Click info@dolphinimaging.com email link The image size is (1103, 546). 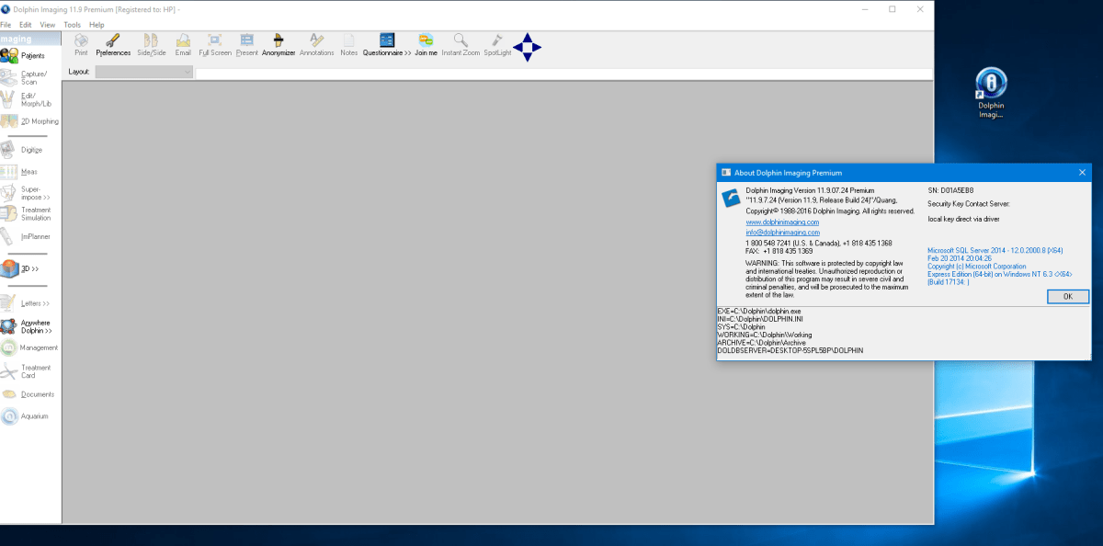point(782,233)
